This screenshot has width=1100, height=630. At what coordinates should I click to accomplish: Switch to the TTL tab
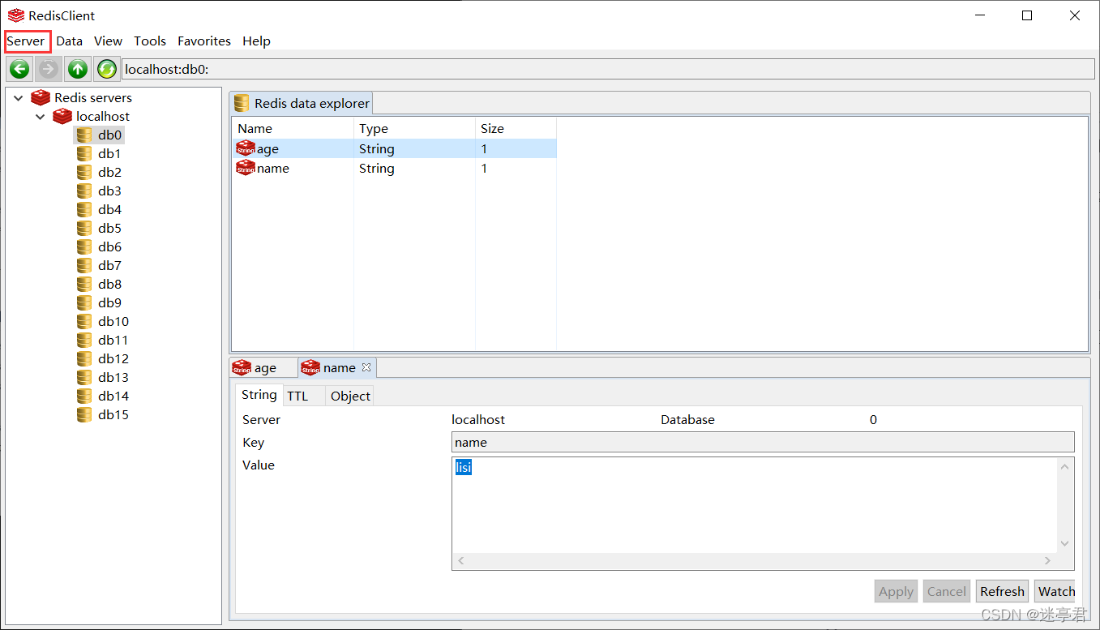[297, 396]
